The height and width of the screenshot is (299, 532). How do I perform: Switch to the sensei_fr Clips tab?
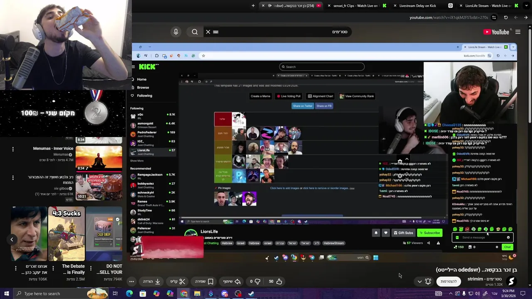[356, 6]
